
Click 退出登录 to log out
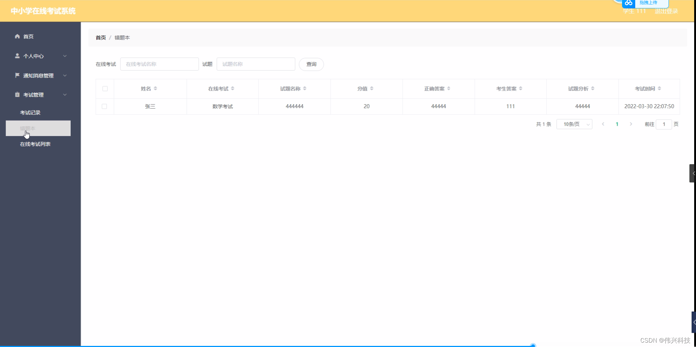coord(666,11)
